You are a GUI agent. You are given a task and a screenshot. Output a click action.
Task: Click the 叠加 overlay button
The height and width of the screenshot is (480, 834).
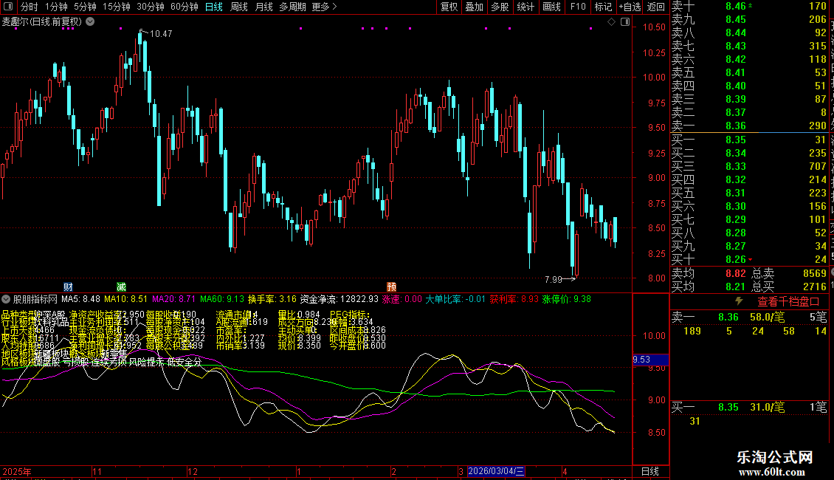[x=475, y=7]
